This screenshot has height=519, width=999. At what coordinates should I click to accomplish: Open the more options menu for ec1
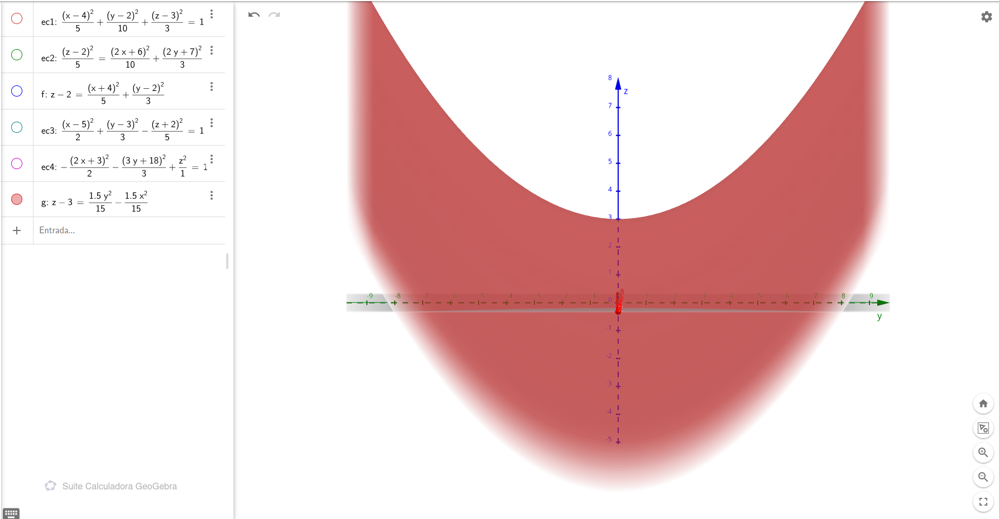point(212,14)
